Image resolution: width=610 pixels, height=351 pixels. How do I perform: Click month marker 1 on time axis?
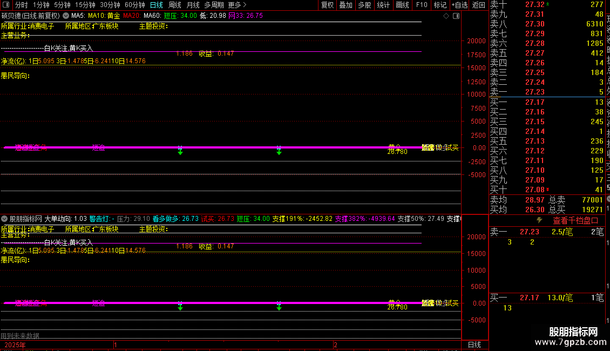[116, 345]
